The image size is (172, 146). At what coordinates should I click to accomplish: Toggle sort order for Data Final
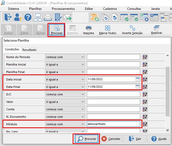click(x=145, y=87)
